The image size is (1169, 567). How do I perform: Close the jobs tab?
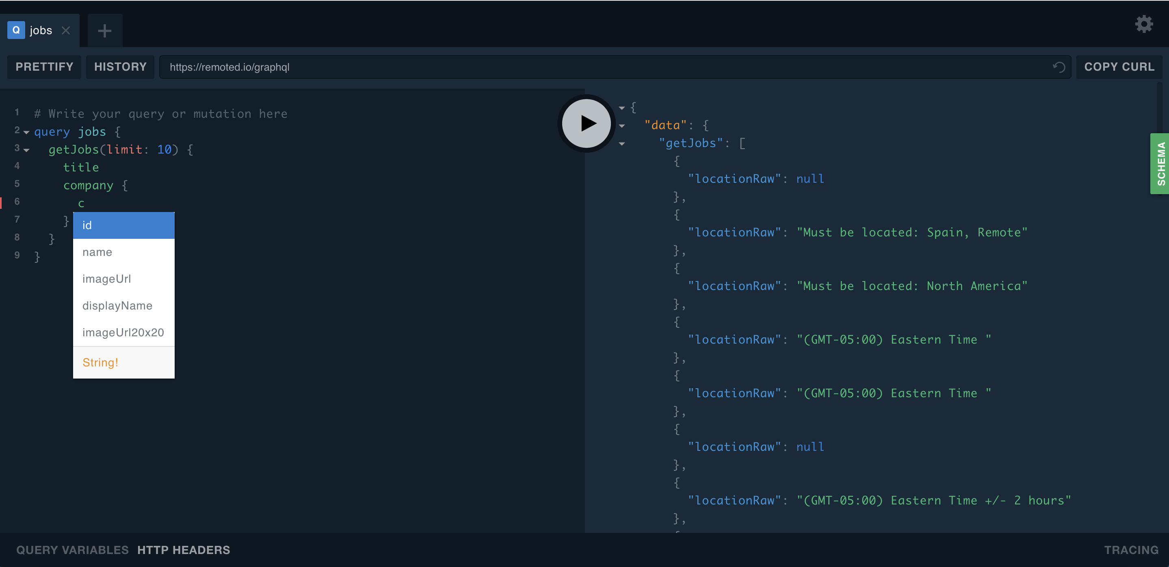tap(66, 30)
